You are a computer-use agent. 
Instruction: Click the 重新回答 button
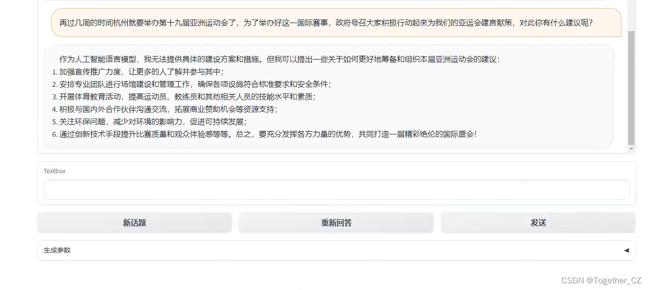[336, 223]
